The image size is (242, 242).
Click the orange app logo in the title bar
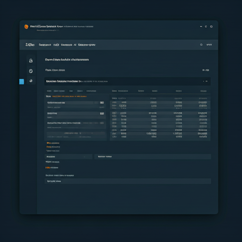(26, 26)
